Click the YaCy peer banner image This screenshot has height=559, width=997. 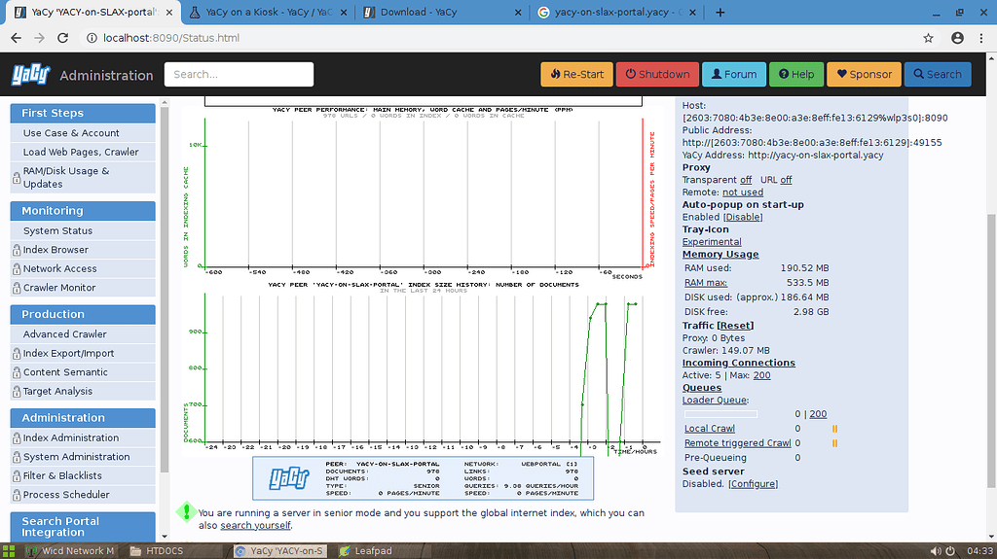tap(423, 478)
